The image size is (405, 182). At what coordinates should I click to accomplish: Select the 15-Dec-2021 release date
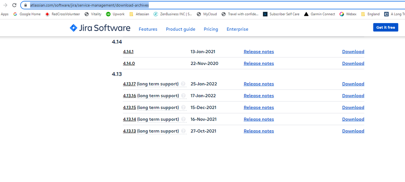click(x=203, y=108)
